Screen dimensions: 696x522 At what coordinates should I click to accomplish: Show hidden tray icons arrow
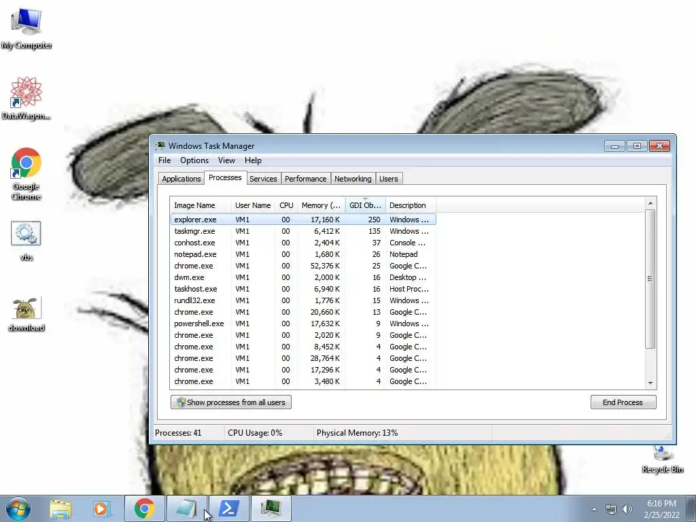[x=594, y=509]
